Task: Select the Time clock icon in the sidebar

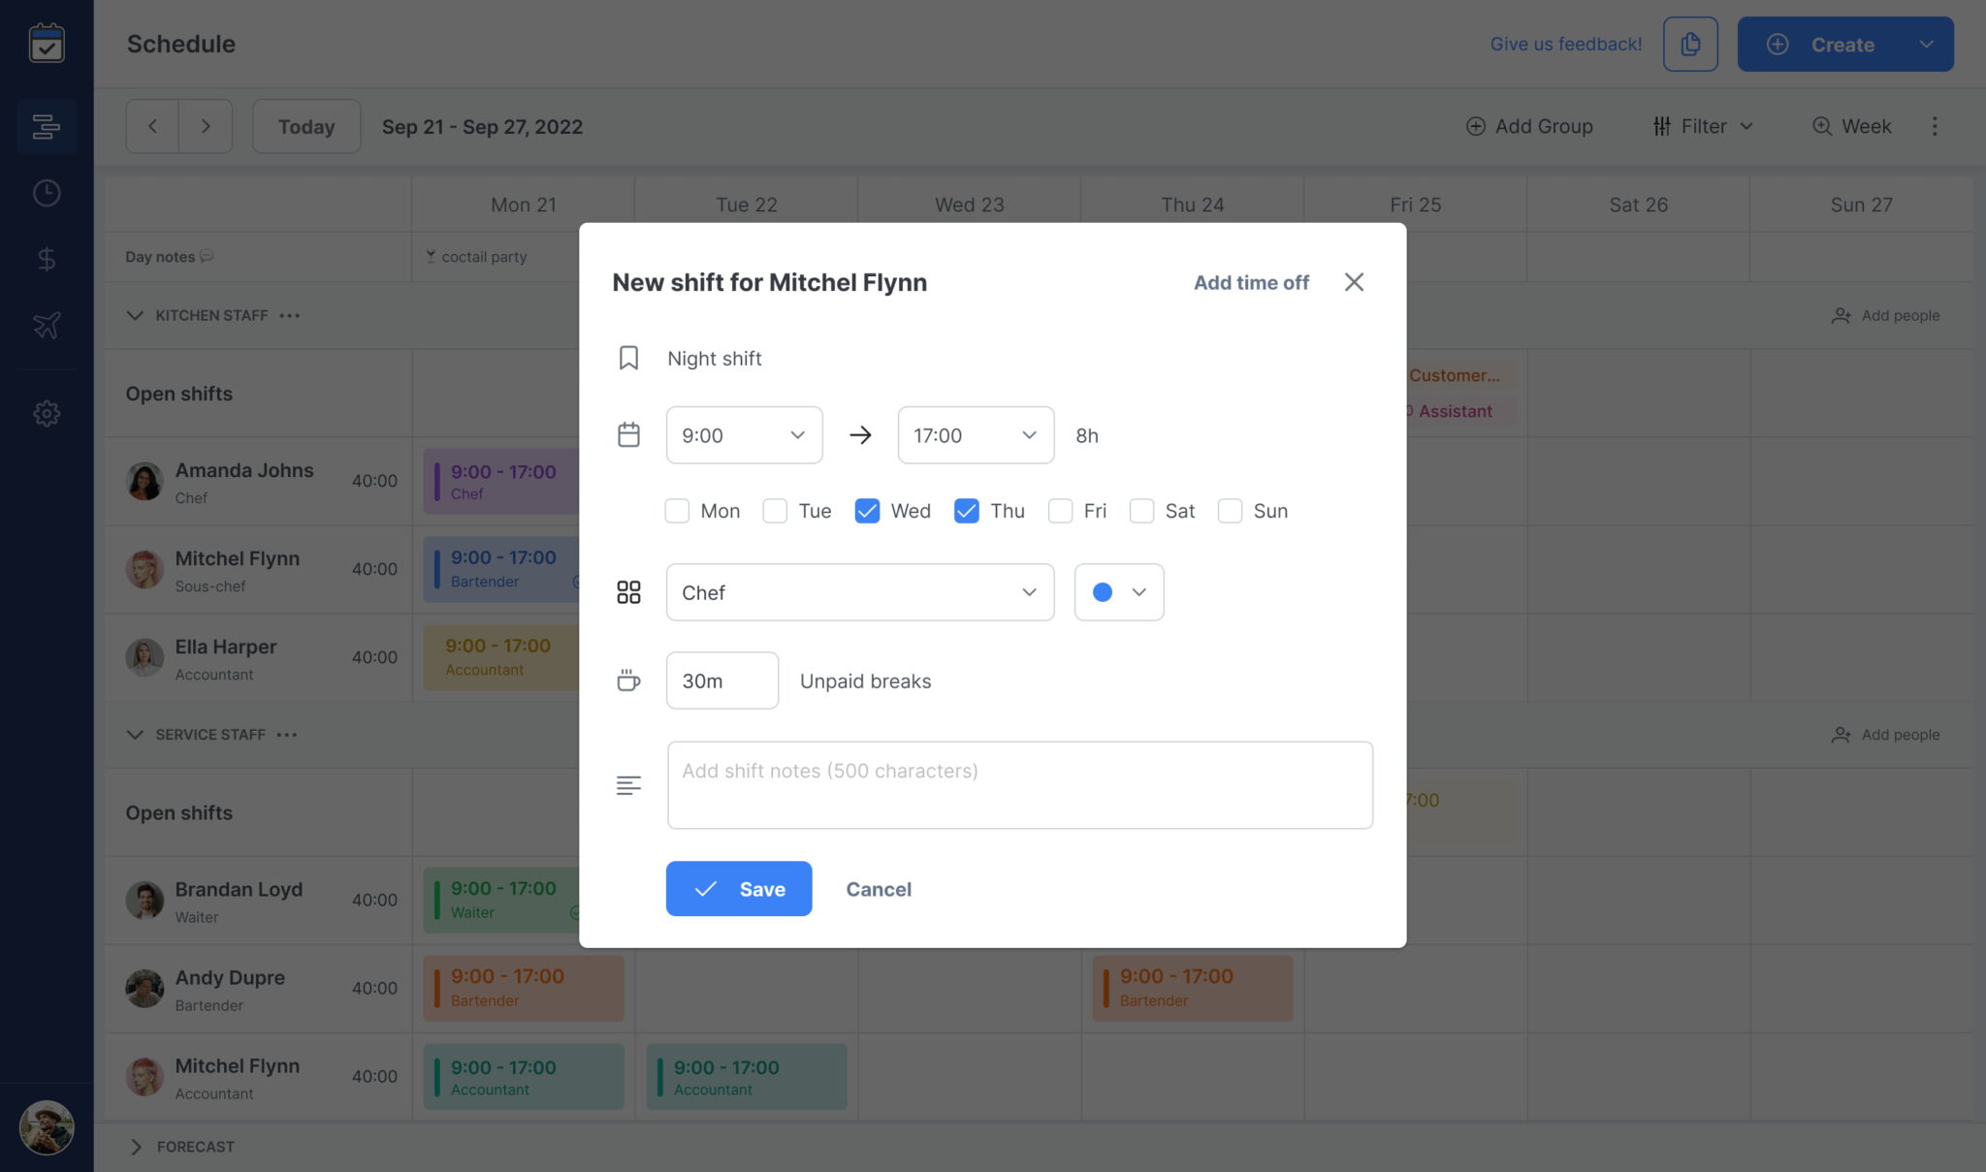Action: pyautogui.click(x=46, y=193)
